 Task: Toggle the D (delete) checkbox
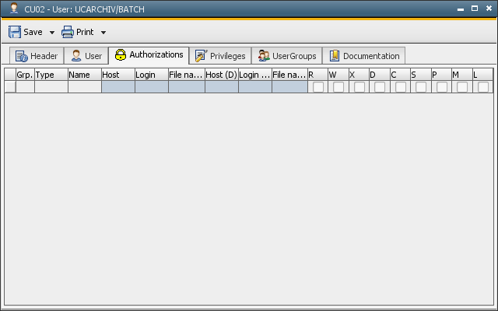click(x=380, y=87)
